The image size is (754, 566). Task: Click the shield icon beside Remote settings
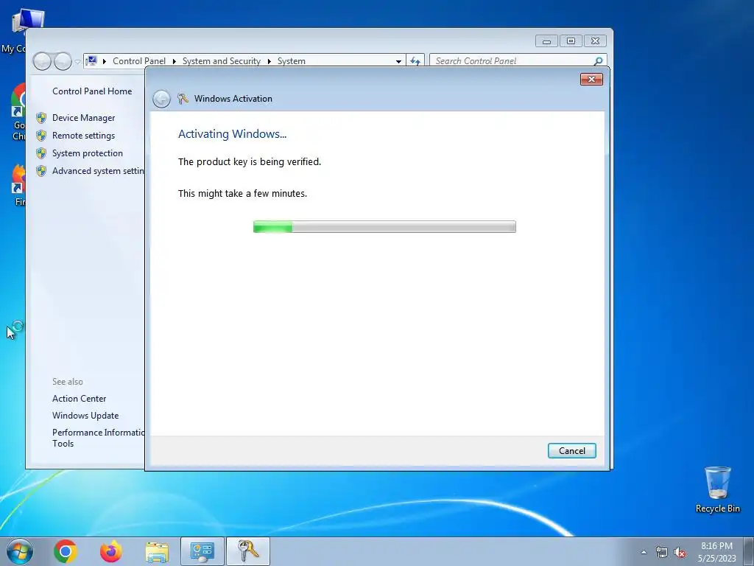(x=41, y=136)
